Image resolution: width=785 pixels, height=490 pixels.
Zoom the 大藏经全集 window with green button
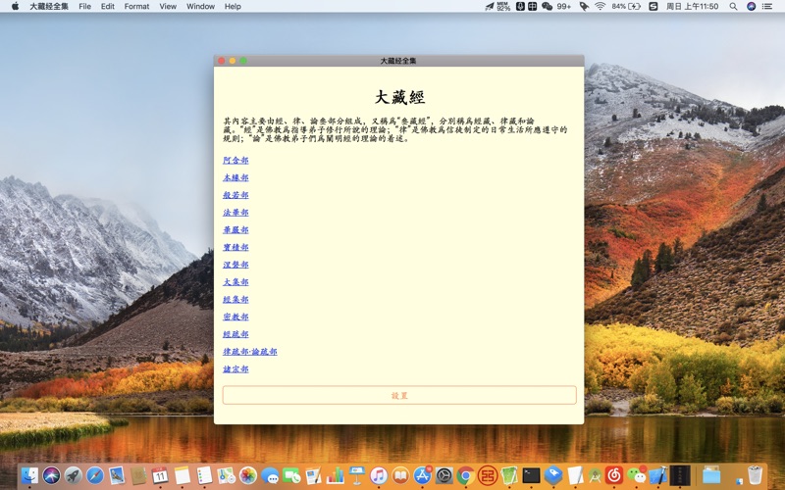(243, 61)
